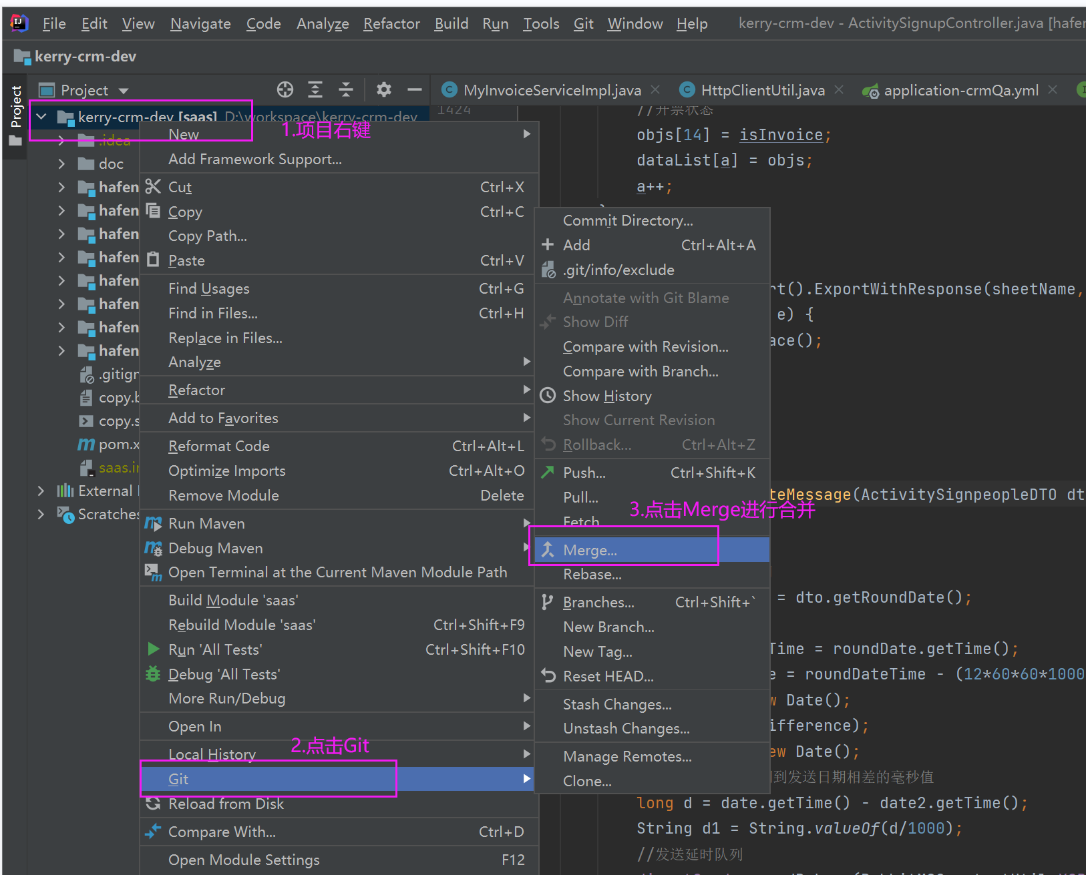The image size is (1086, 875).
Task: Open the vertical Project tool window tab
Action: (x=15, y=116)
